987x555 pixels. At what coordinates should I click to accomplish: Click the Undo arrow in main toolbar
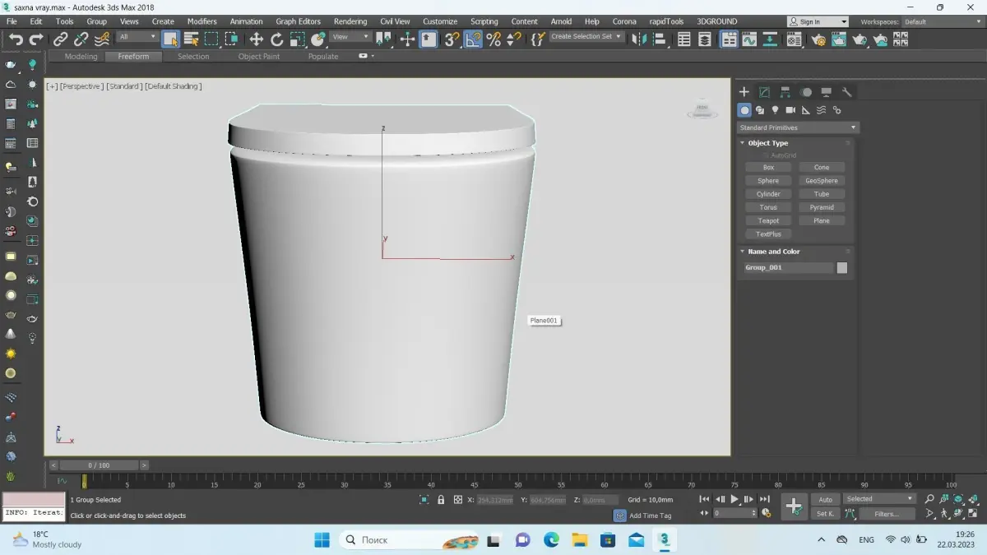[16, 39]
